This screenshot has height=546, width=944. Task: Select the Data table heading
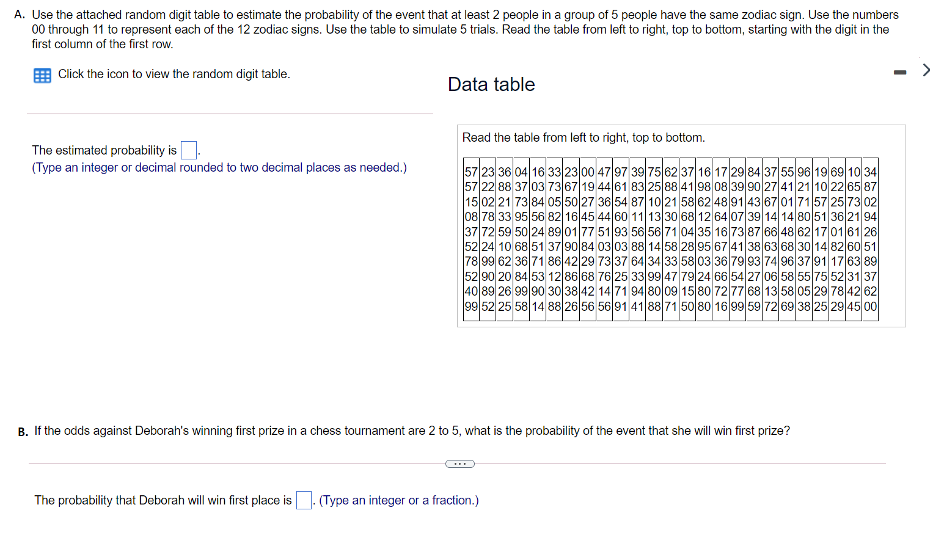pyautogui.click(x=491, y=84)
